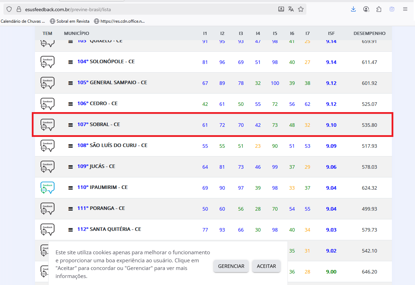This screenshot has width=415, height=285.
Task: Open the browser downloads arrow icon
Action: 353,9
